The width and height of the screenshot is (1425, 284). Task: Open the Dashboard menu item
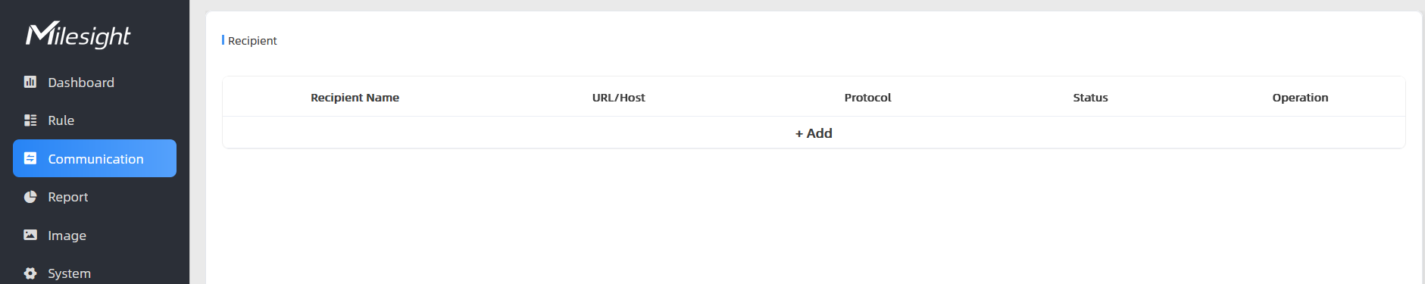(x=95, y=82)
